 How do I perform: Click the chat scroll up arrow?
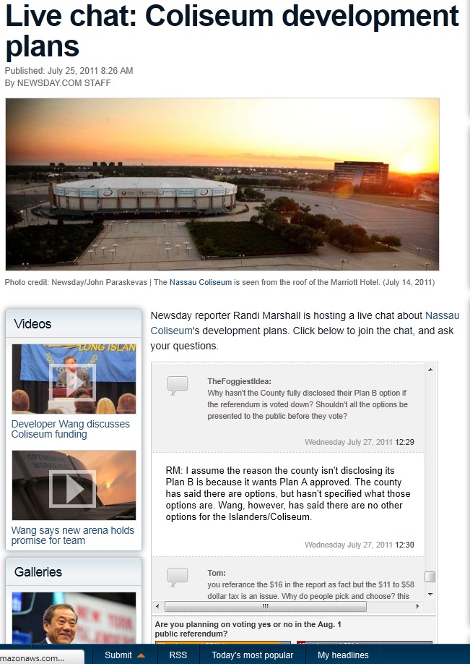point(430,370)
